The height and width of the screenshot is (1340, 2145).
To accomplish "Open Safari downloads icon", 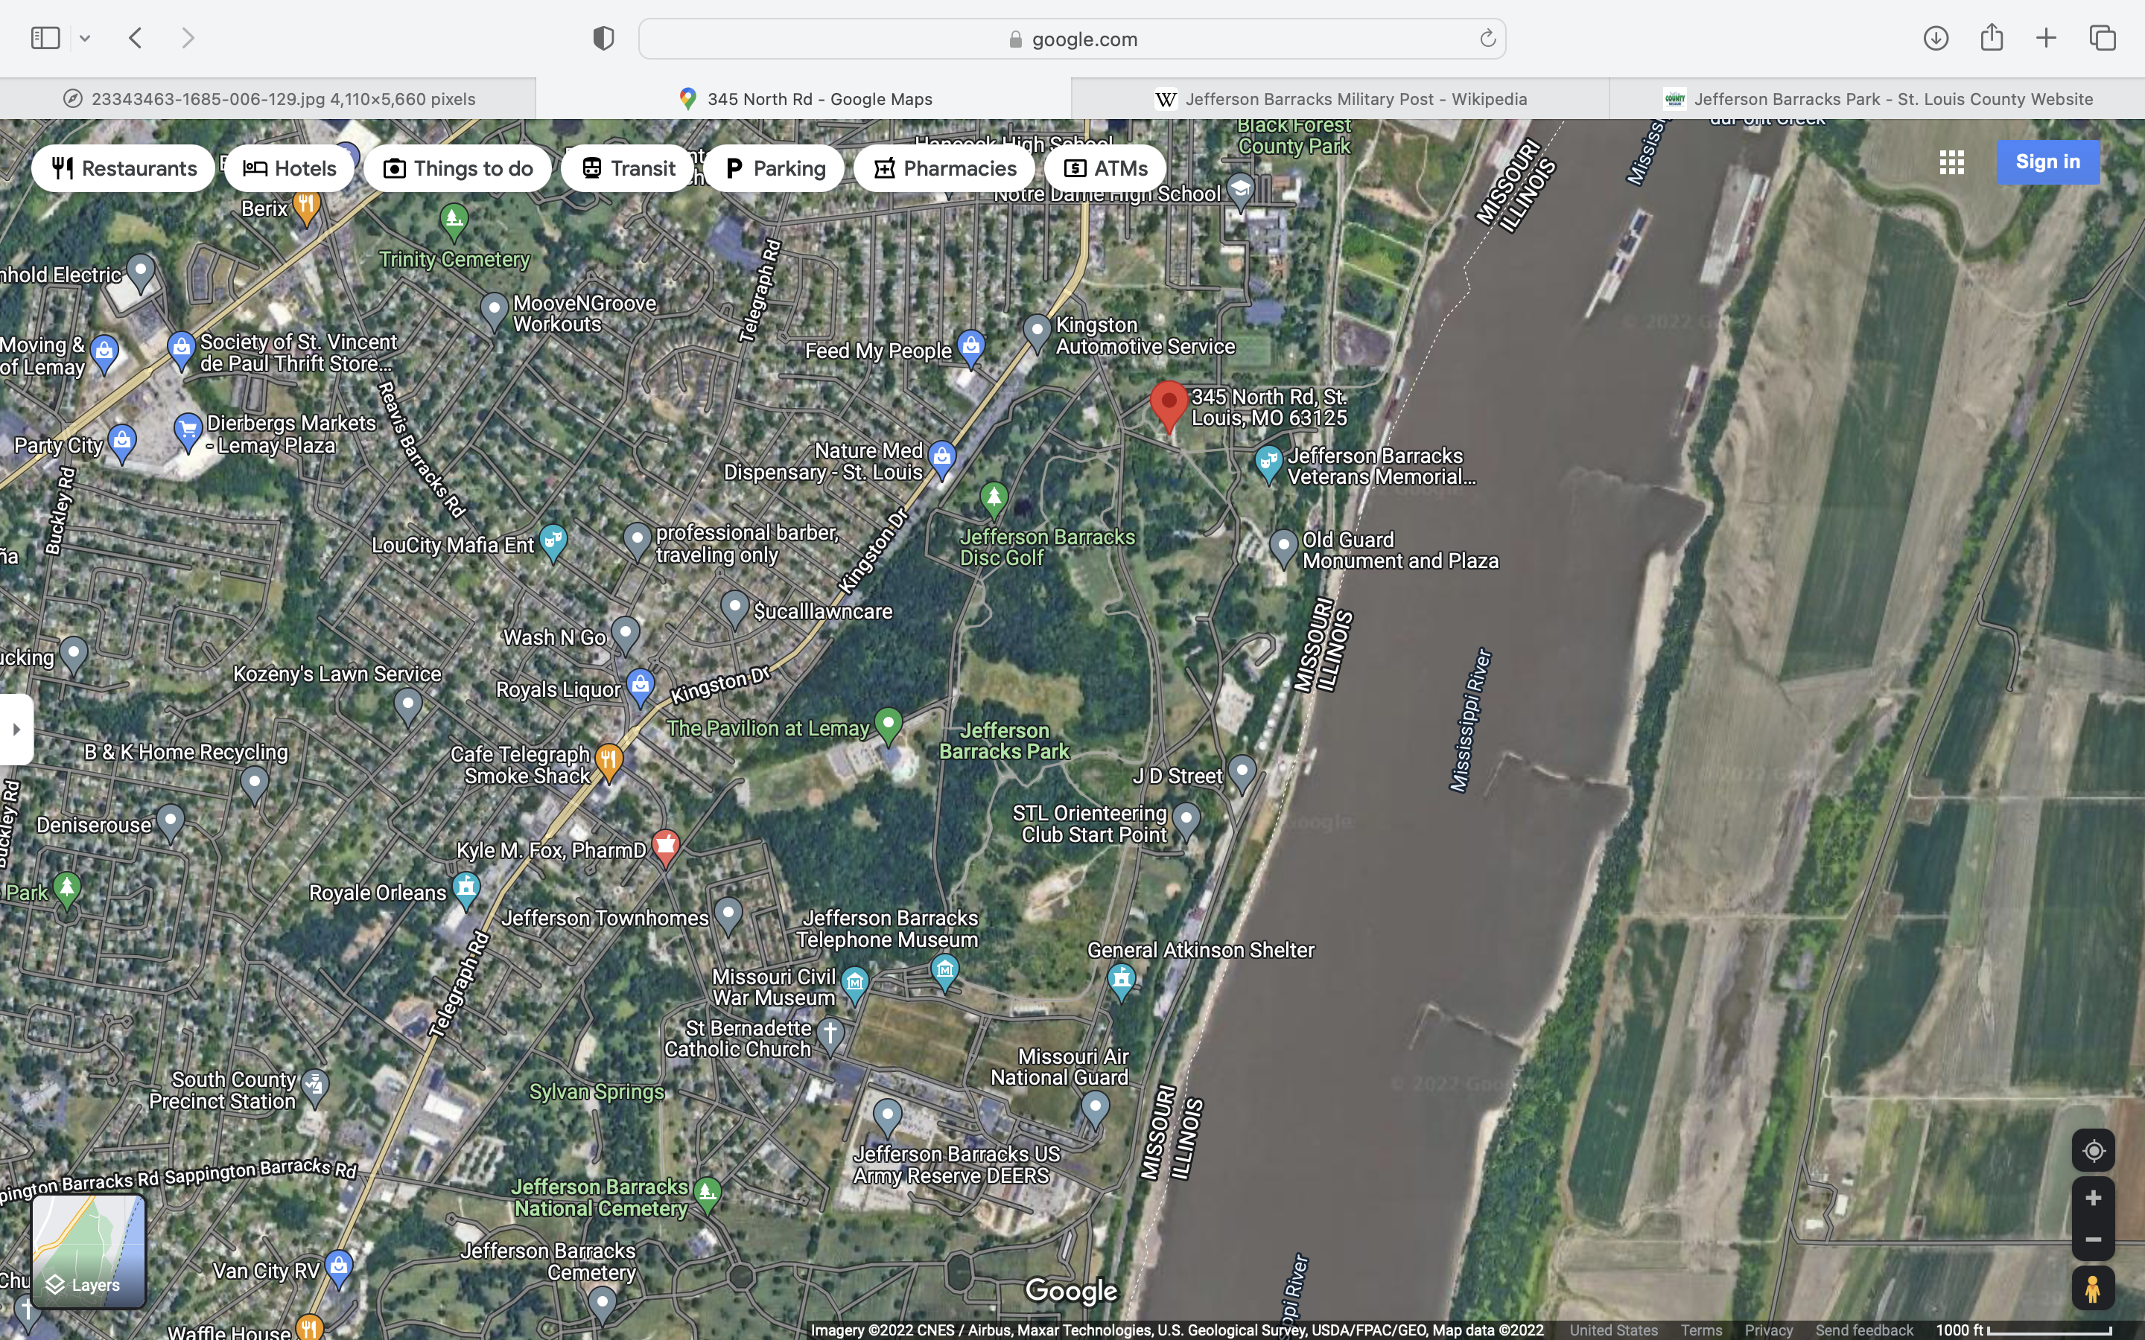I will 1935,38.
